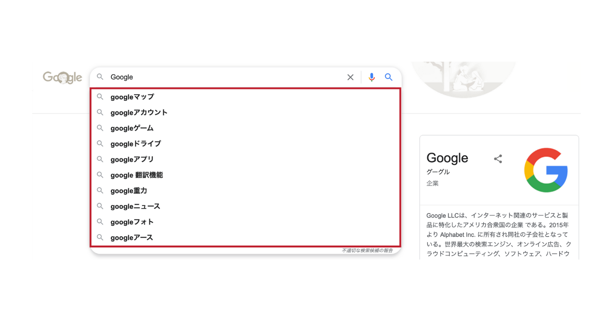The height and width of the screenshot is (321, 613).
Task: Select the googleドライブ search suggestion
Action: 135,143
